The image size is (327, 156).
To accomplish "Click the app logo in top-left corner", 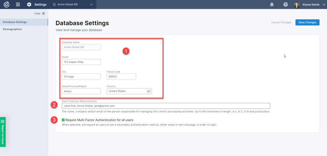I will (6, 4).
